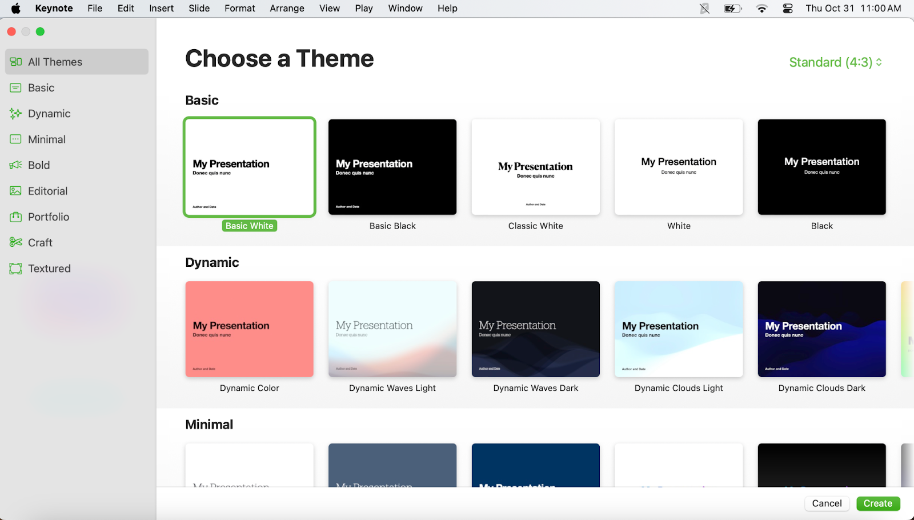This screenshot has width=914, height=520.
Task: Select the Dynamic Waves Light theme
Action: [x=392, y=329]
